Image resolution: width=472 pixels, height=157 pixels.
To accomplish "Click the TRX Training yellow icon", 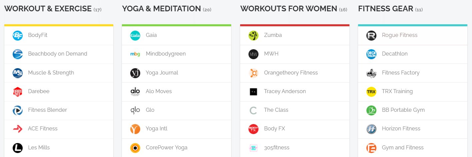I will point(371,91).
